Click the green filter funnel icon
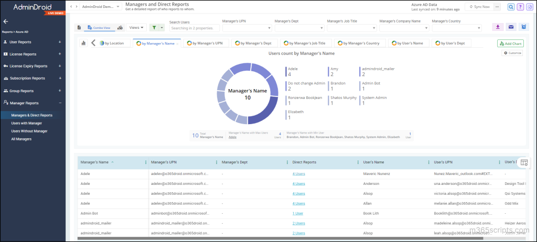Image resolution: width=537 pixels, height=242 pixels. click(154, 28)
